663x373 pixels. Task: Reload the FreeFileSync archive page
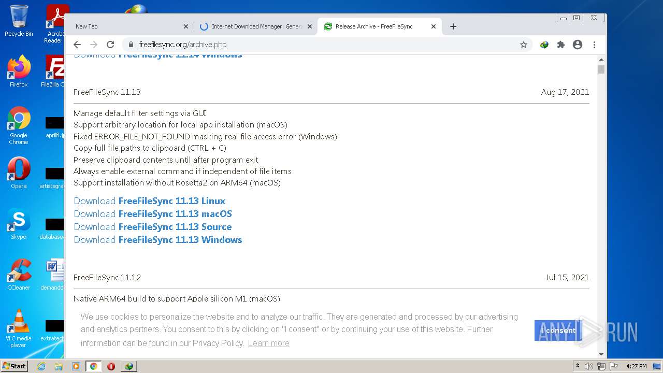click(110, 45)
